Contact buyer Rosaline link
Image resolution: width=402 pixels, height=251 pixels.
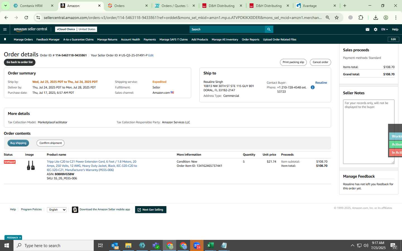point(321,83)
